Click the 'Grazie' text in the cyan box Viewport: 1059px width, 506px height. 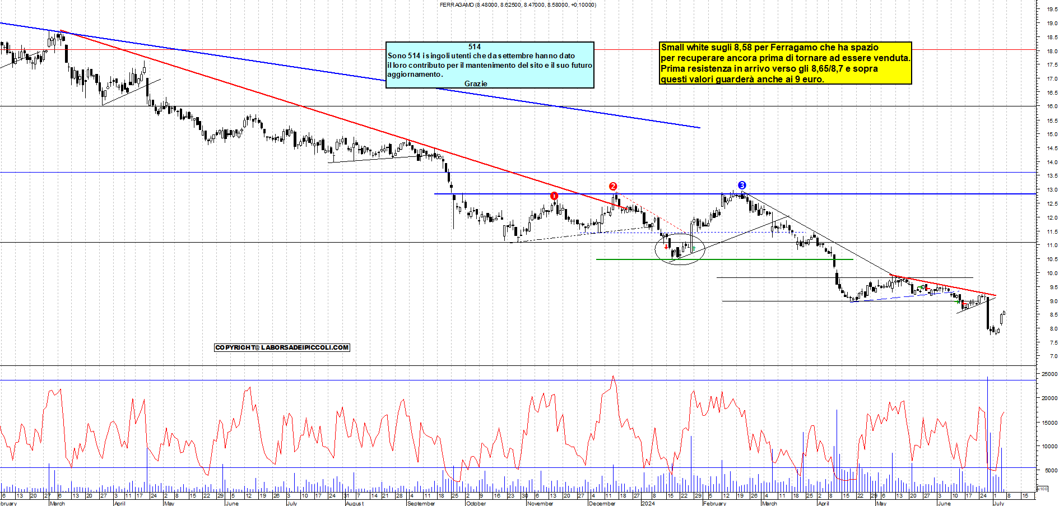click(476, 83)
